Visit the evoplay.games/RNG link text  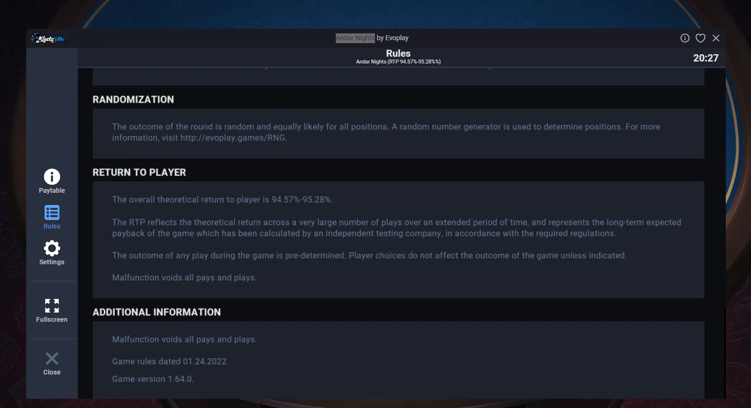pos(233,138)
